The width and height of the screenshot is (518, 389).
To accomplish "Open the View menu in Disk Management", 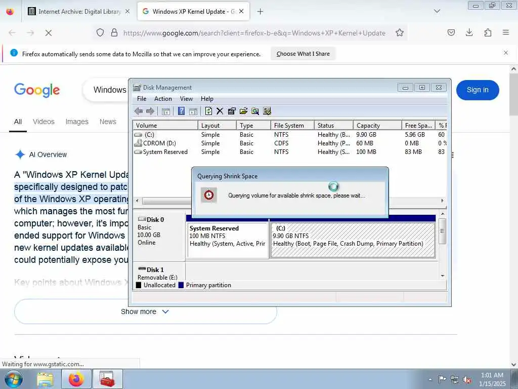I will coord(186,99).
